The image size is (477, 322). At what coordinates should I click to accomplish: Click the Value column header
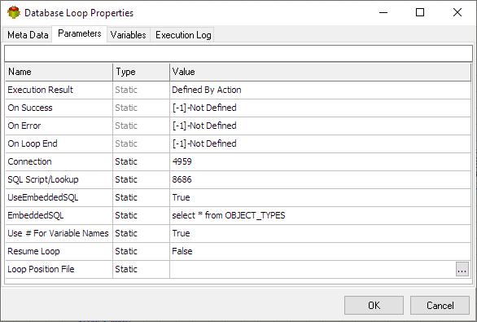click(x=320, y=72)
